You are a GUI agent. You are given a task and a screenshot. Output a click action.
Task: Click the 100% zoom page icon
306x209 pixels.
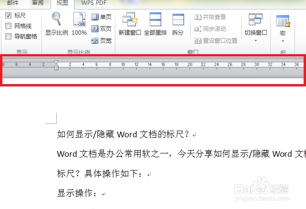tap(79, 19)
